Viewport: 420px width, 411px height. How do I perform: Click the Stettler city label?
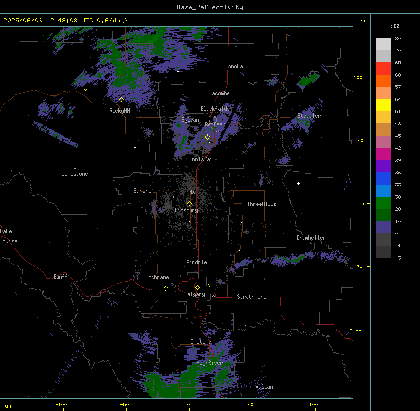309,116
